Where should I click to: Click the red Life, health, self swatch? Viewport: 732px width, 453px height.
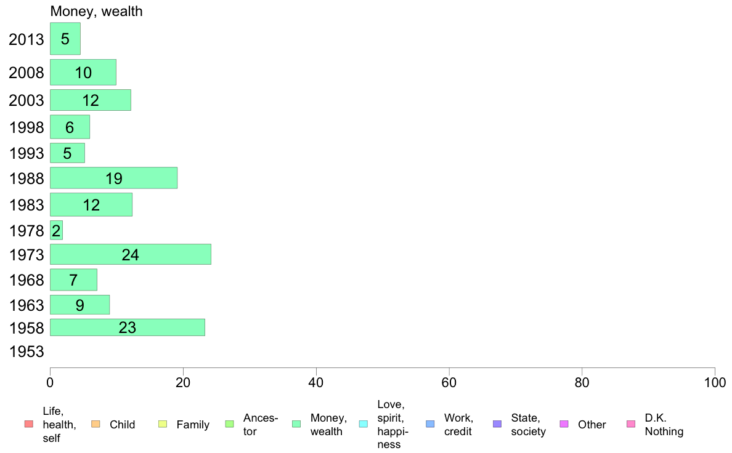pos(29,424)
